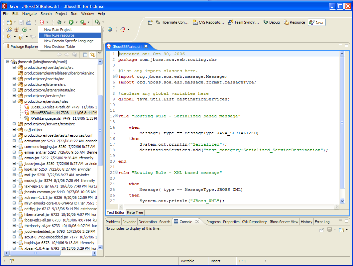Open the New wizard dropdown arrow

[x=15, y=22]
